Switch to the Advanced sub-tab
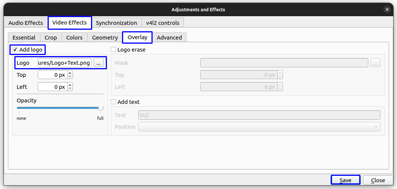 [169, 38]
